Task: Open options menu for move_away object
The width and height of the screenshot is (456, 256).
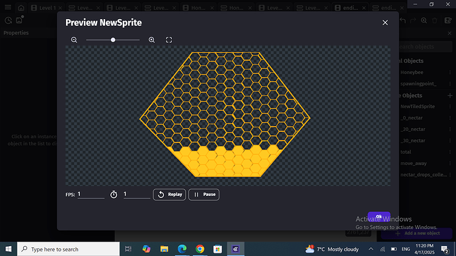Action: pyautogui.click(x=450, y=164)
